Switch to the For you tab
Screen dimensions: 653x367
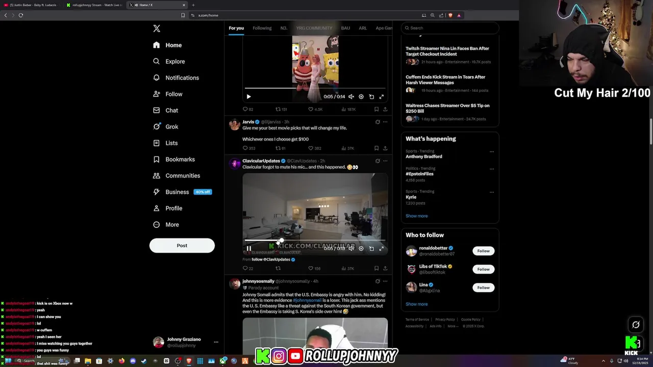tap(236, 28)
